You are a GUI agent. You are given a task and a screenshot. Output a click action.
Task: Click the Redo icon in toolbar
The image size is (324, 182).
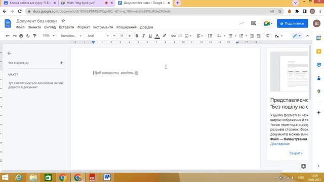tap(15, 36)
